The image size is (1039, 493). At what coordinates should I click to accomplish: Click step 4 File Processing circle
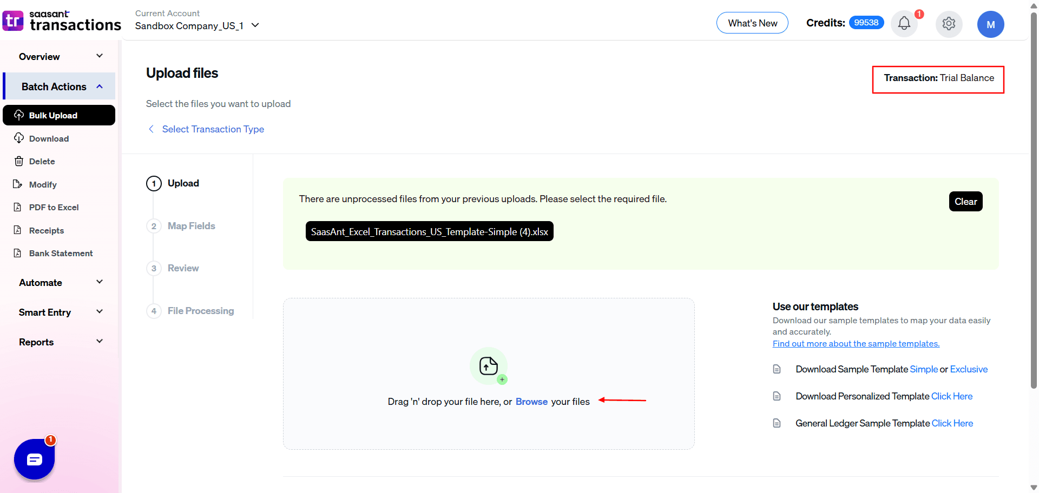(154, 311)
